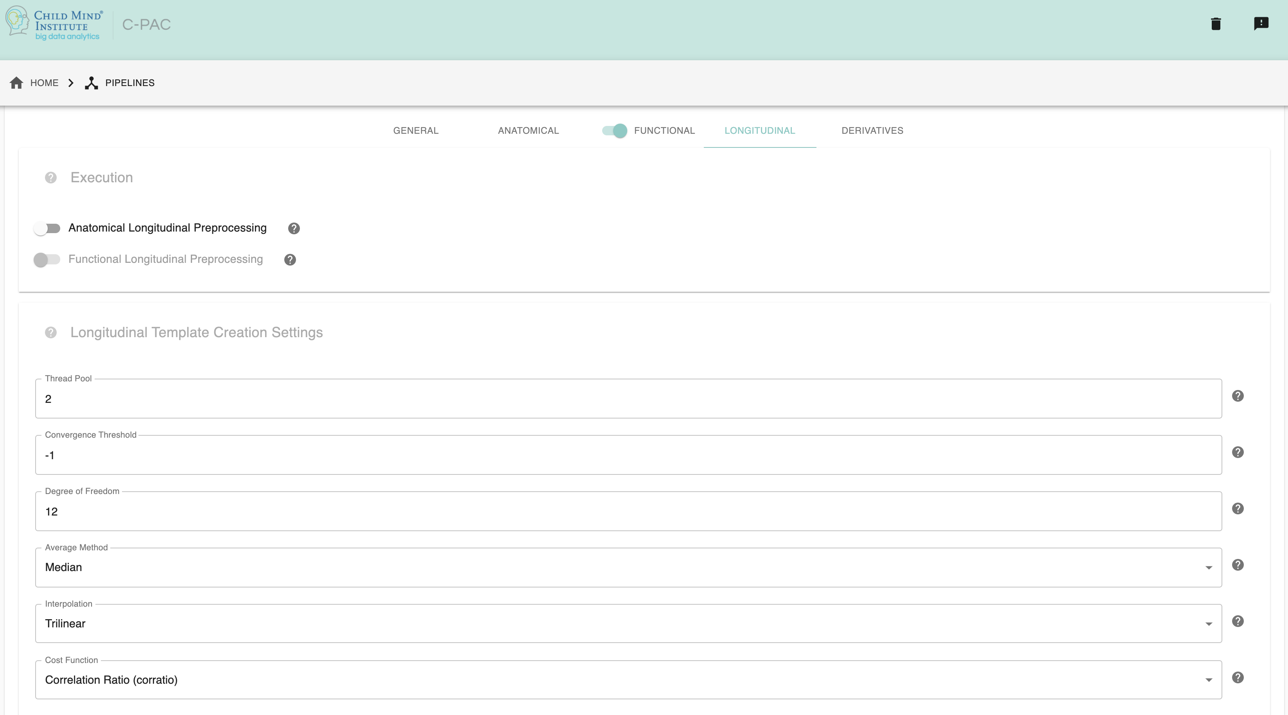This screenshot has width=1288, height=715.
Task: Disable the Functional tab toggle switch
Action: tap(615, 131)
